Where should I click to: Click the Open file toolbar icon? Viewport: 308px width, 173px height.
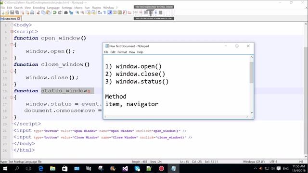[x=7, y=12]
